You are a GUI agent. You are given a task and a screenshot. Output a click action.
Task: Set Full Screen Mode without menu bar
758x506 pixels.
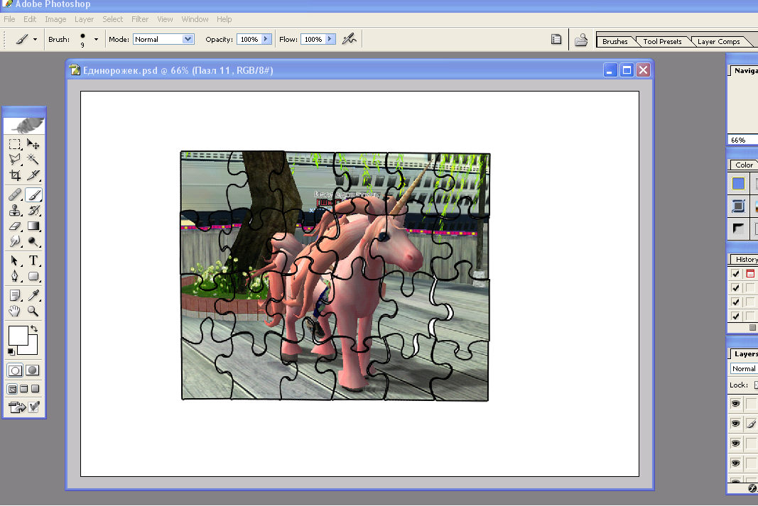click(36, 389)
